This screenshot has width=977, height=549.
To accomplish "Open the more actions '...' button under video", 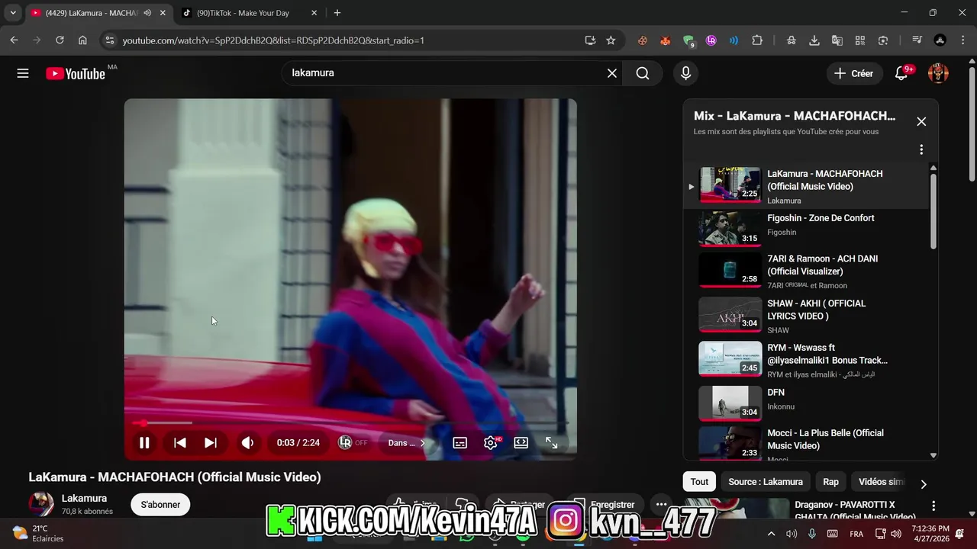I will [662, 505].
